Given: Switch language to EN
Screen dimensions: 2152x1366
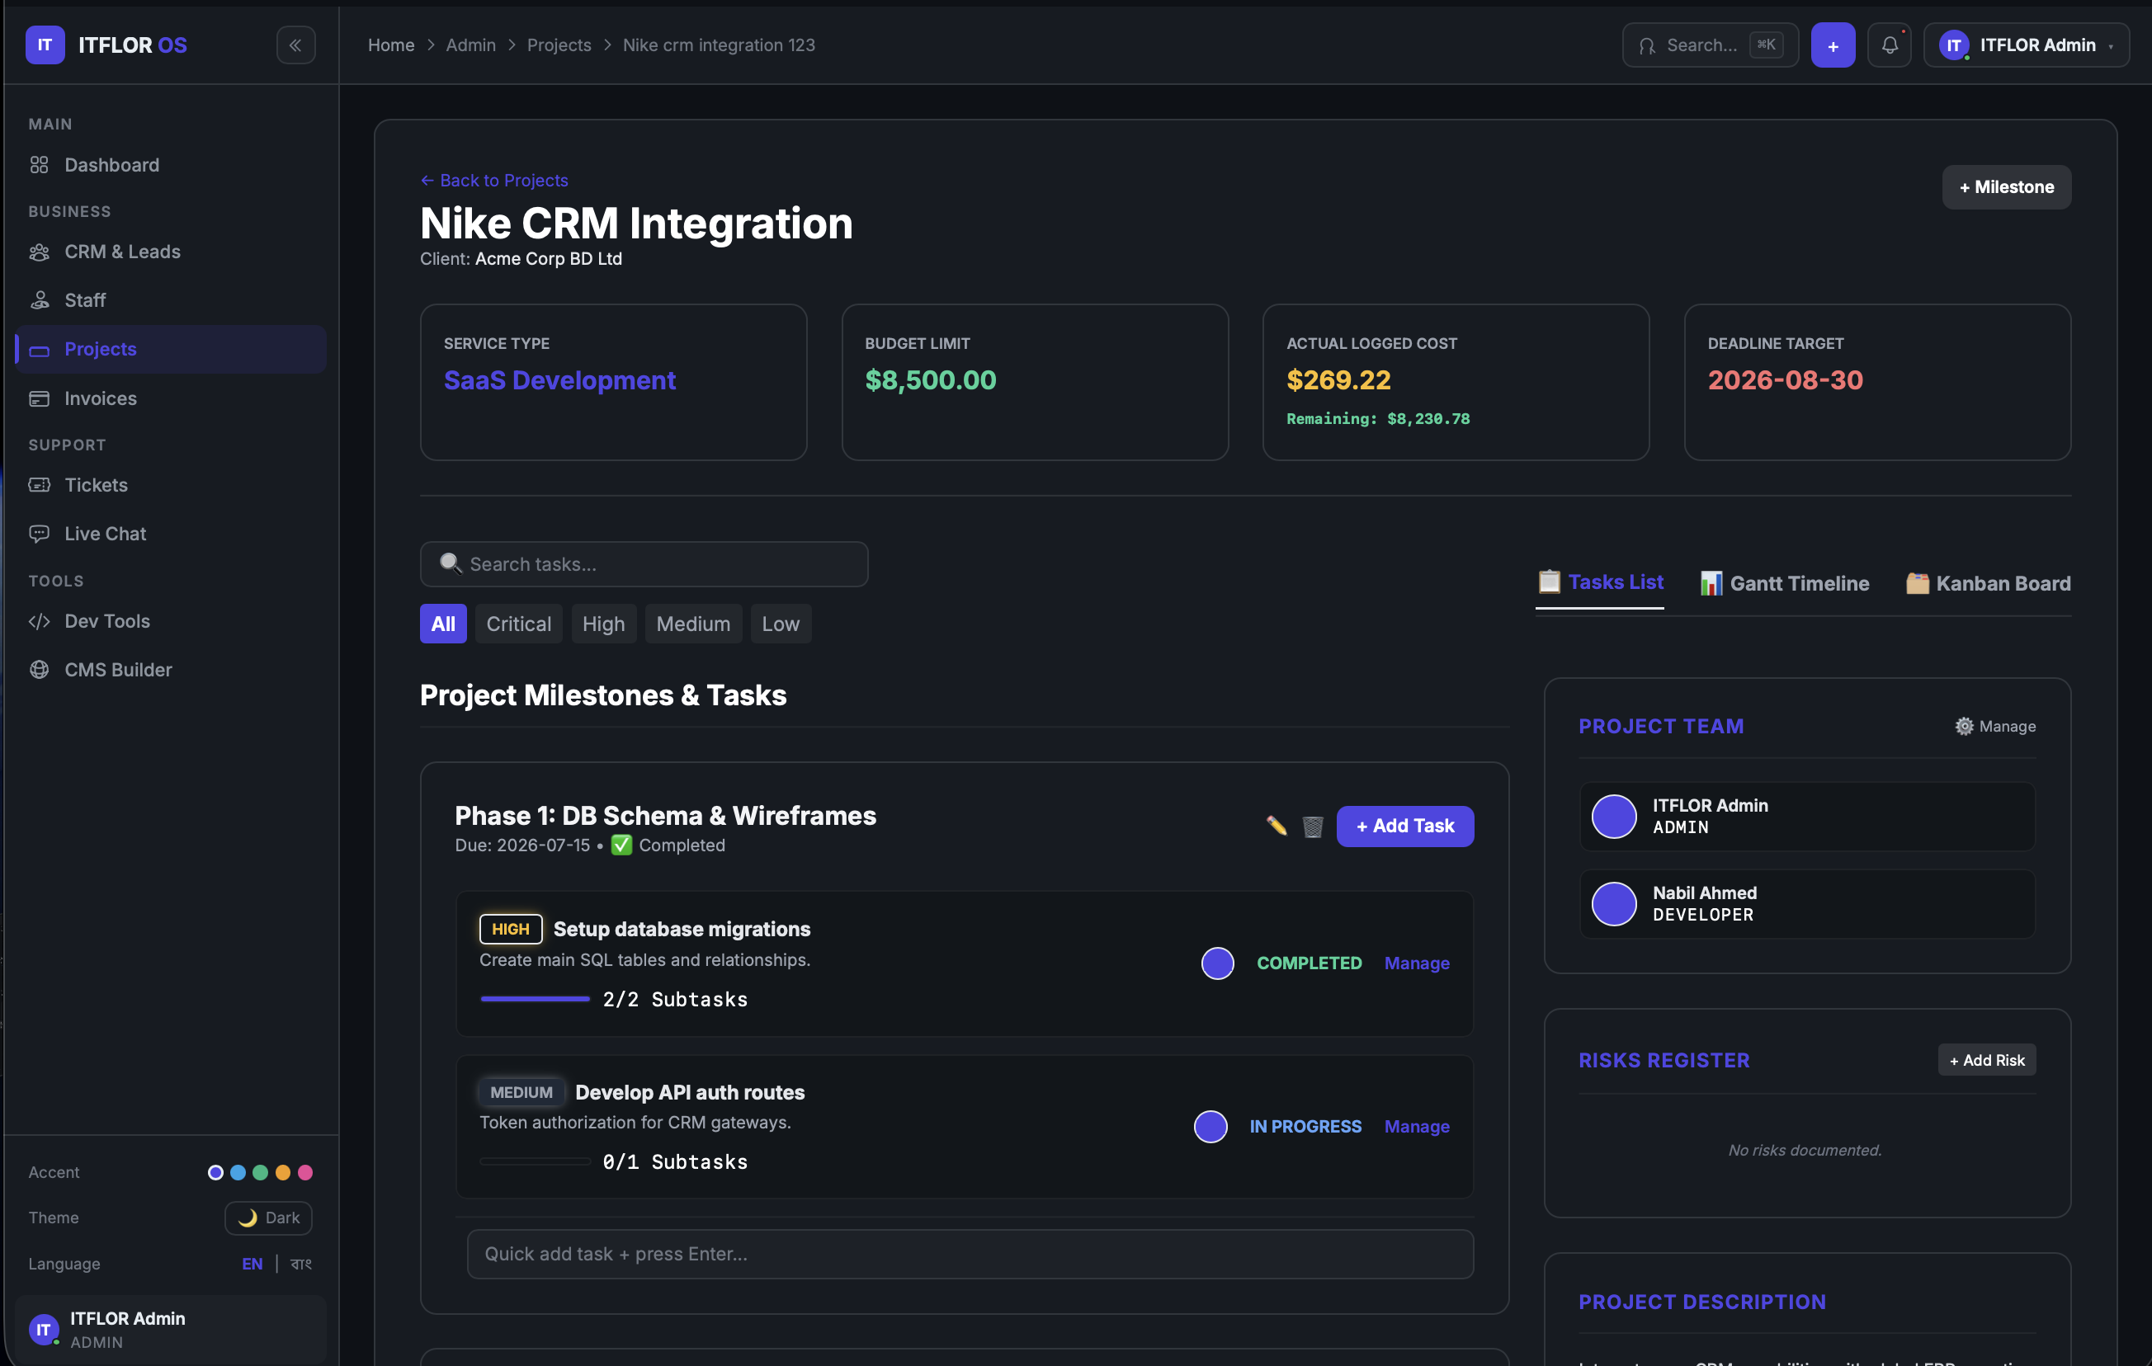Looking at the screenshot, I should point(252,1263).
